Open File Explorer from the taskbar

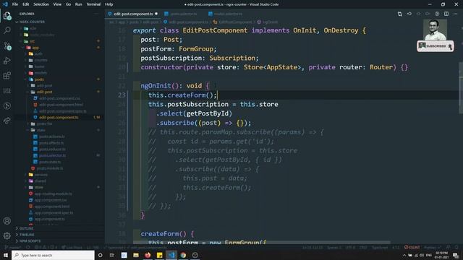click(x=136, y=255)
